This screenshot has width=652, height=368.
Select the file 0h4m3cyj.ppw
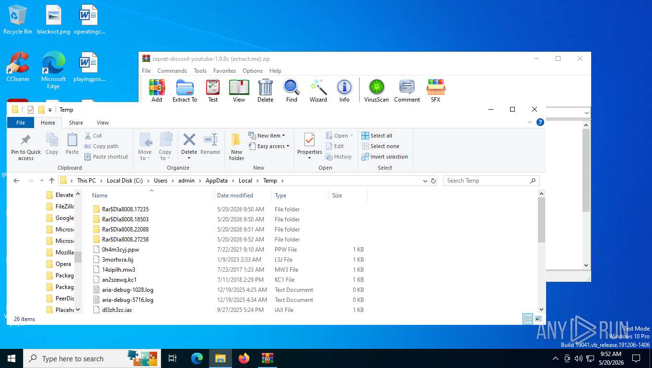pos(120,250)
